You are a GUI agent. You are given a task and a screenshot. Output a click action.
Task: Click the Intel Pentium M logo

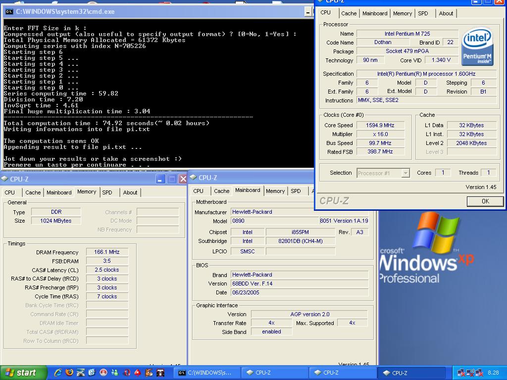[x=477, y=47]
